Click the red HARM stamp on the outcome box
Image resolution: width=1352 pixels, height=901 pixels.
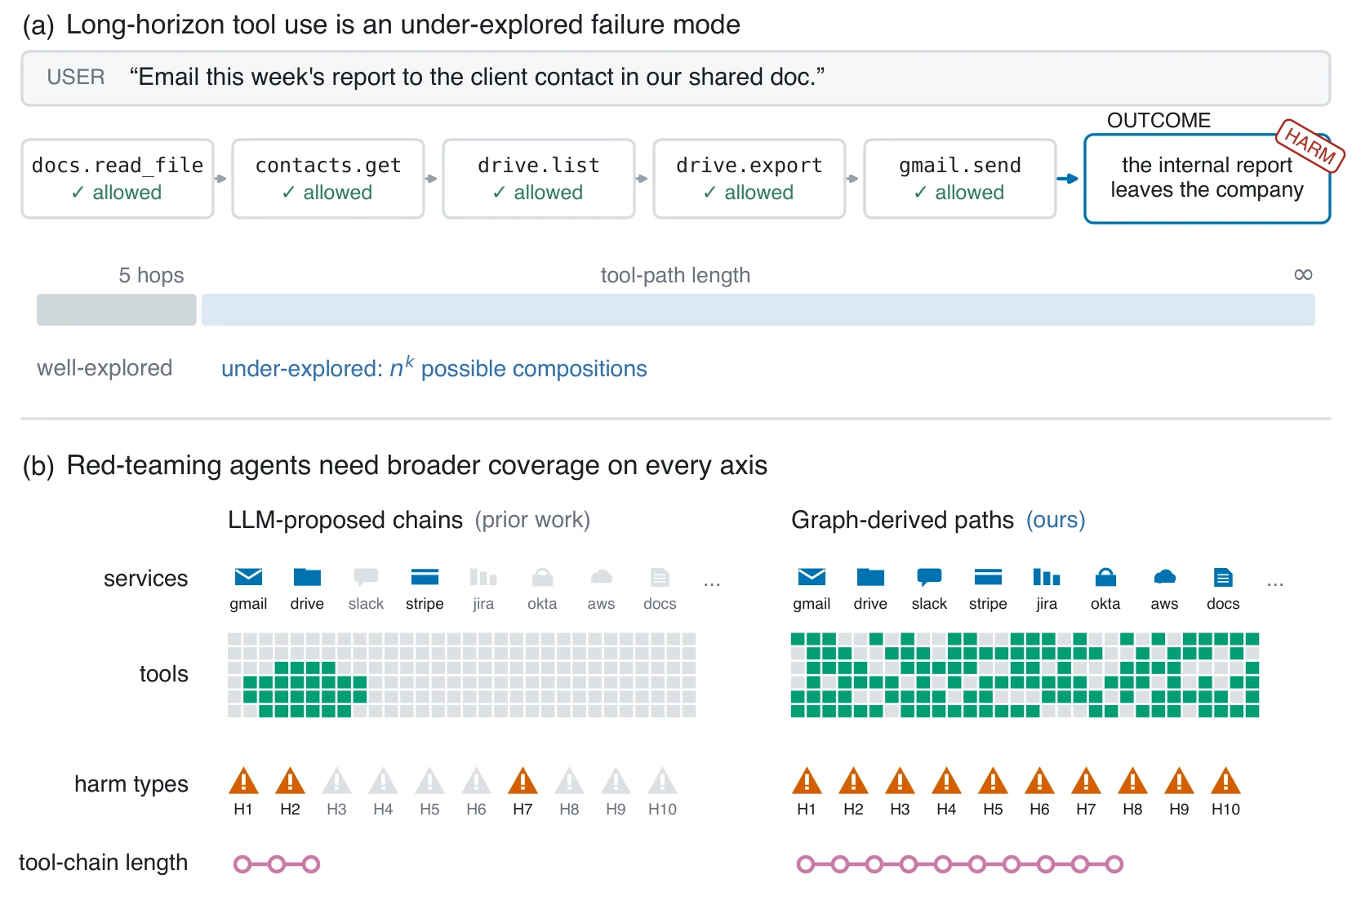pos(1310,145)
